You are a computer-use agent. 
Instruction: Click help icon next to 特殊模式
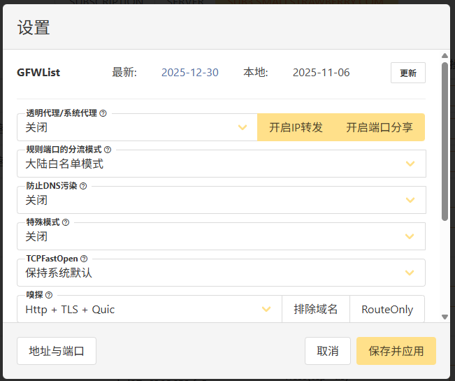[x=66, y=222]
